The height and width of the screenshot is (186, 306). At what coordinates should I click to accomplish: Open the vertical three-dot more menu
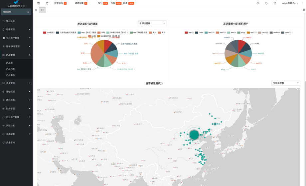click(x=303, y=3)
